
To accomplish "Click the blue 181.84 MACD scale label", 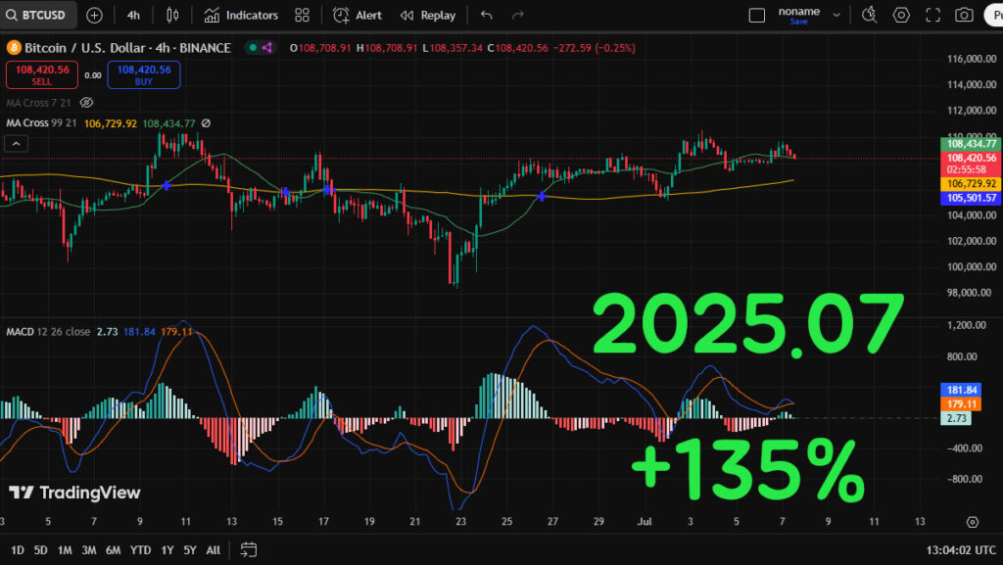I will point(962,390).
